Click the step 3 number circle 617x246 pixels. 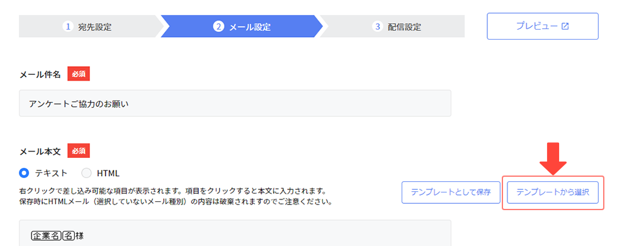[378, 26]
